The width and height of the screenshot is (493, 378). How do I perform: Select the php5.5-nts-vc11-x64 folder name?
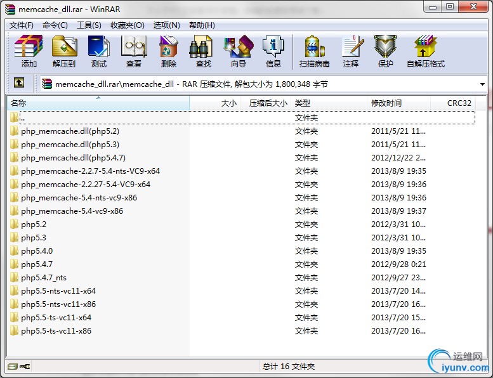[x=58, y=291]
